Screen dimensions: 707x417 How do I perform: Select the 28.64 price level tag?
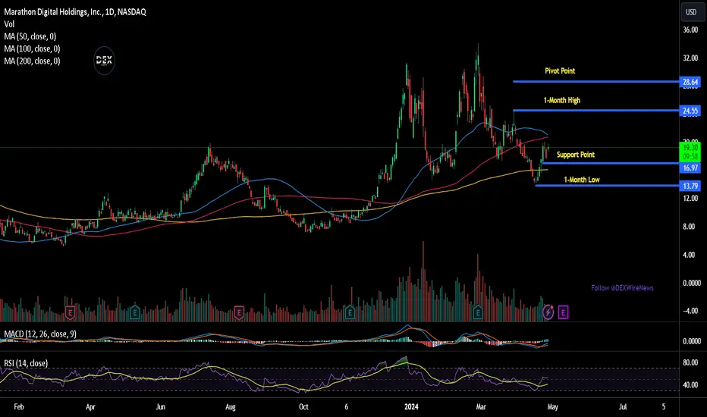(690, 82)
